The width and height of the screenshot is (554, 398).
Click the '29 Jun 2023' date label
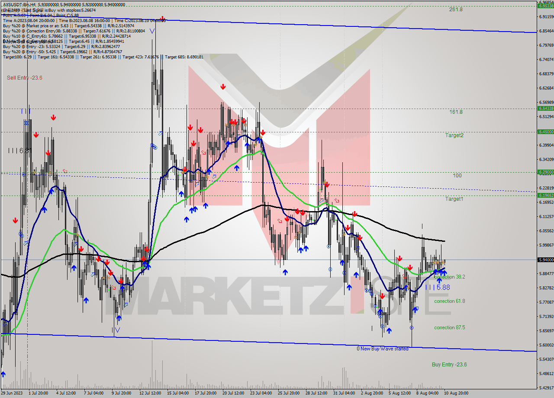pyautogui.click(x=12, y=393)
